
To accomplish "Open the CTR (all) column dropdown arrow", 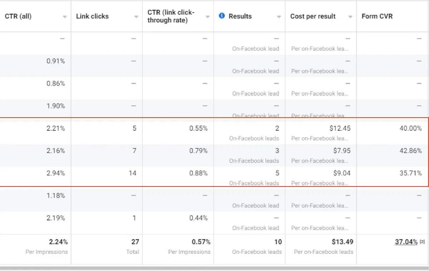I will click(65, 17).
